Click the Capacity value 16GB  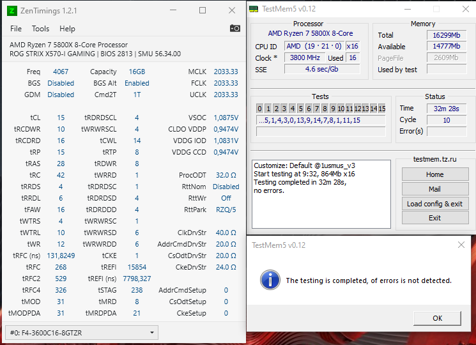pyautogui.click(x=137, y=72)
